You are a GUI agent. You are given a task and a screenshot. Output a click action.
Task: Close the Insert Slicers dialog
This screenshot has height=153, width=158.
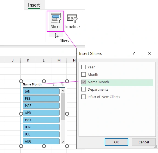149,53
